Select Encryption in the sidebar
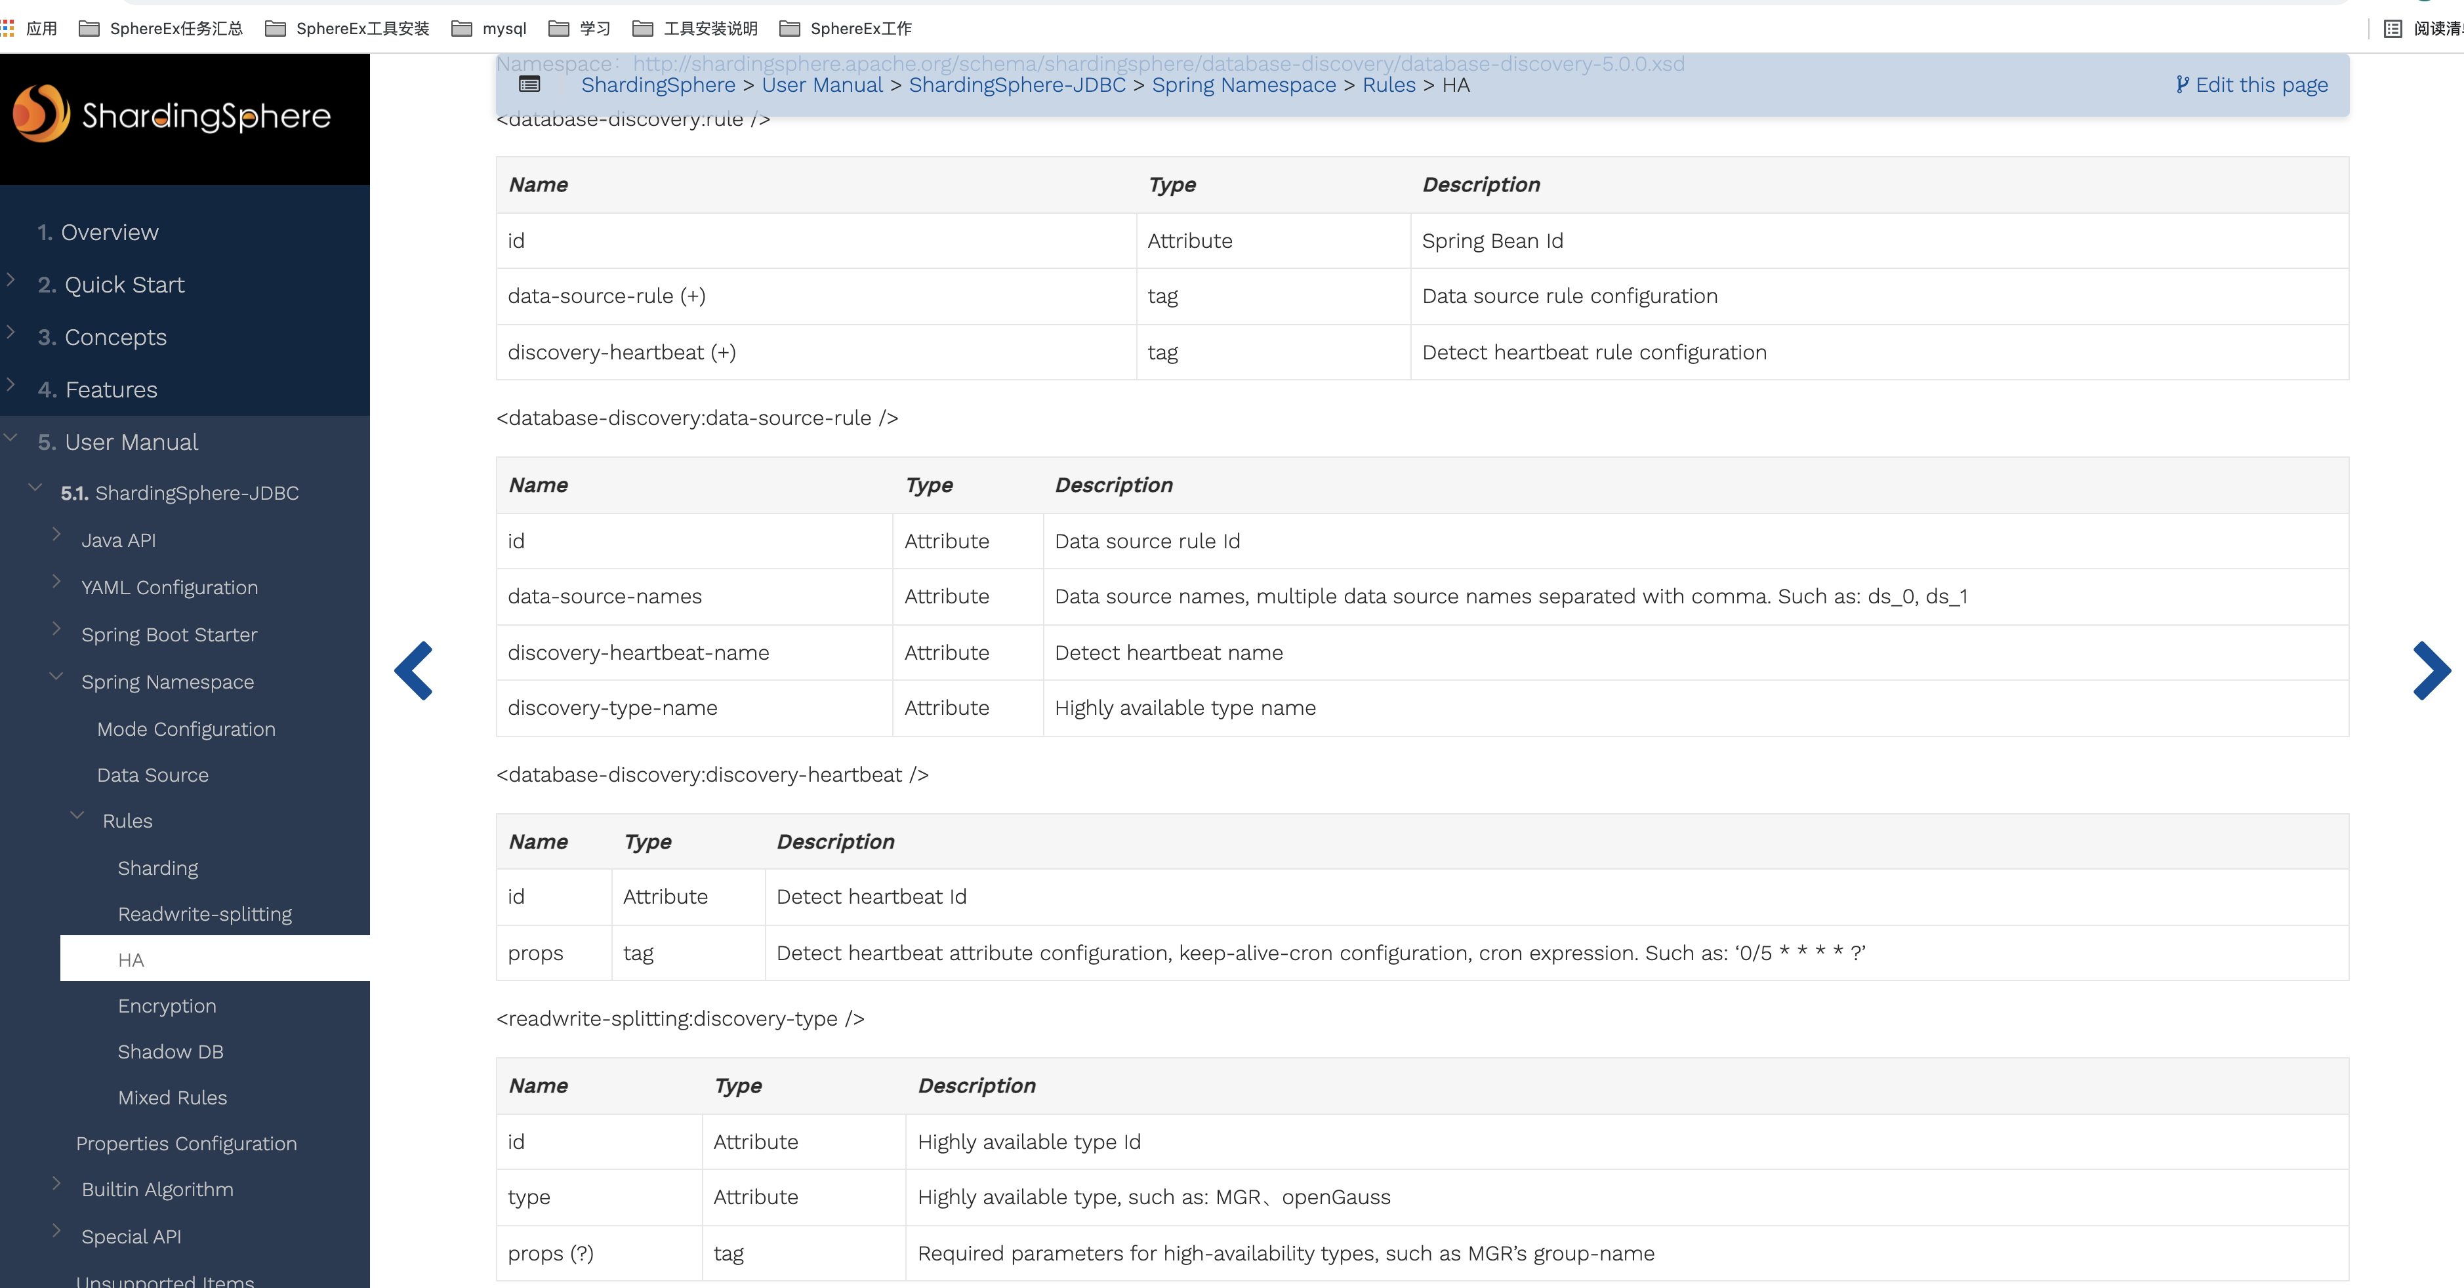 167,1006
